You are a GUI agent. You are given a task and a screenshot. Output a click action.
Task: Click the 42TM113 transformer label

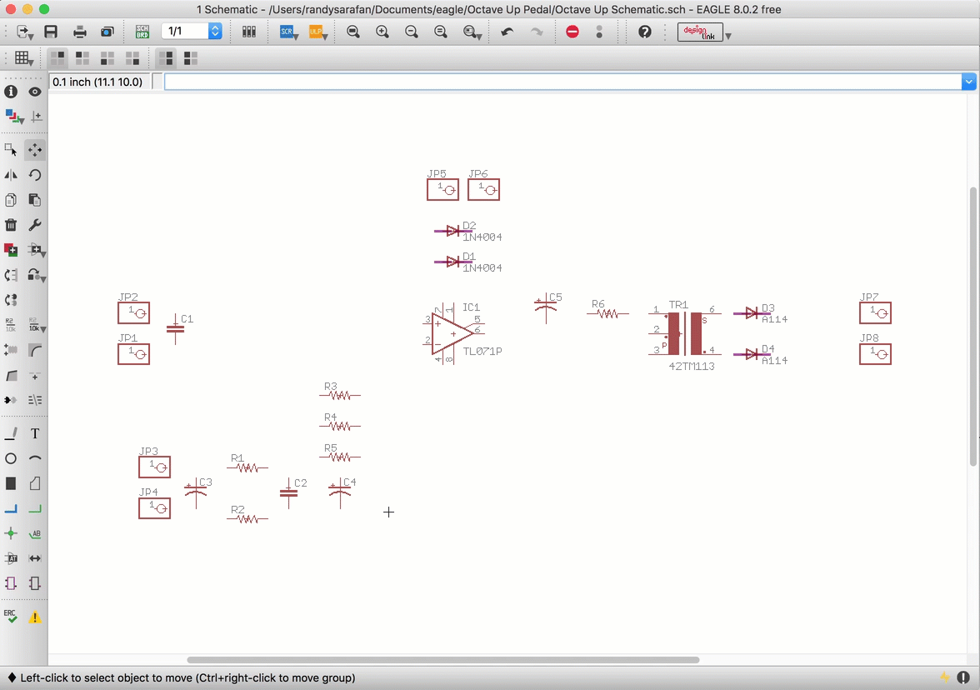pos(692,367)
